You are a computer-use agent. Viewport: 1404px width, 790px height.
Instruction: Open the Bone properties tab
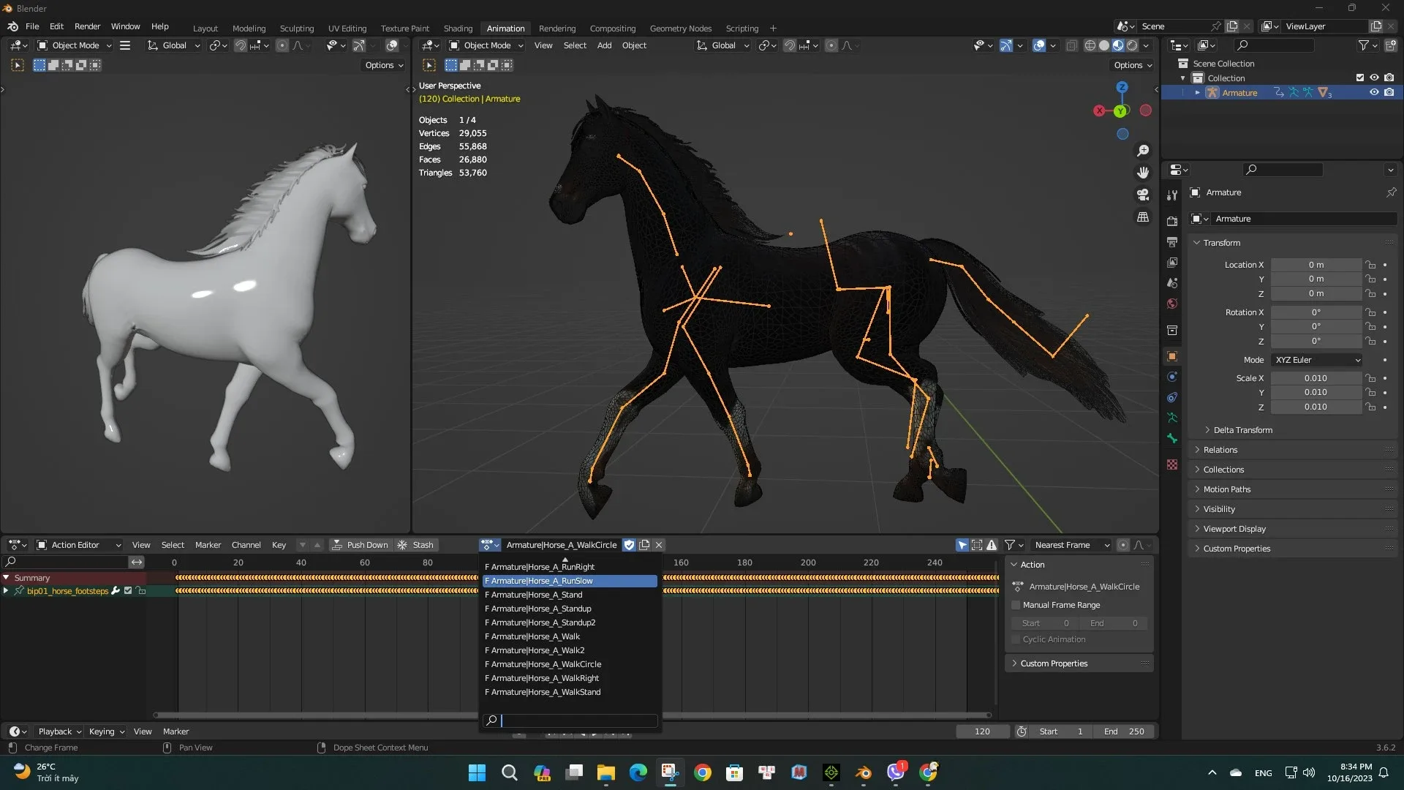(1172, 438)
